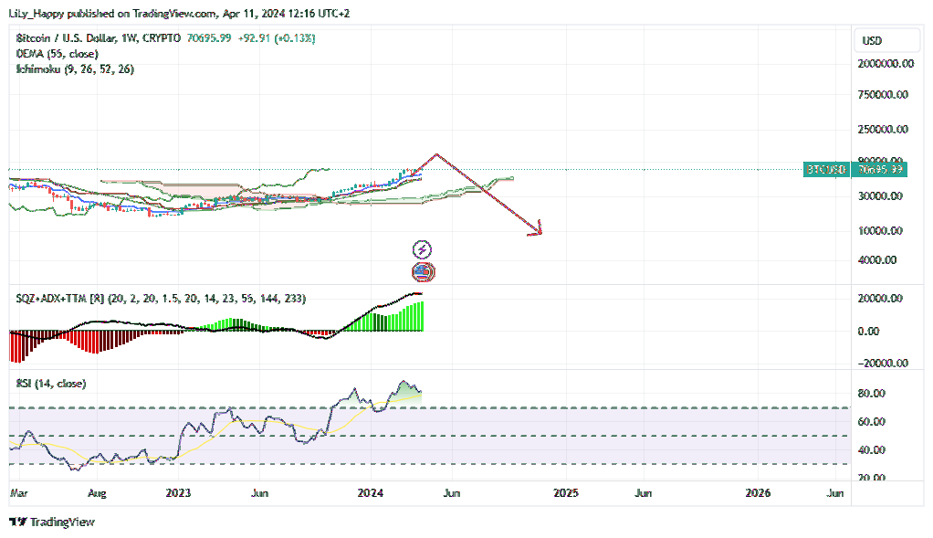Select the DEMA (55, close) indicator label

tap(58, 54)
